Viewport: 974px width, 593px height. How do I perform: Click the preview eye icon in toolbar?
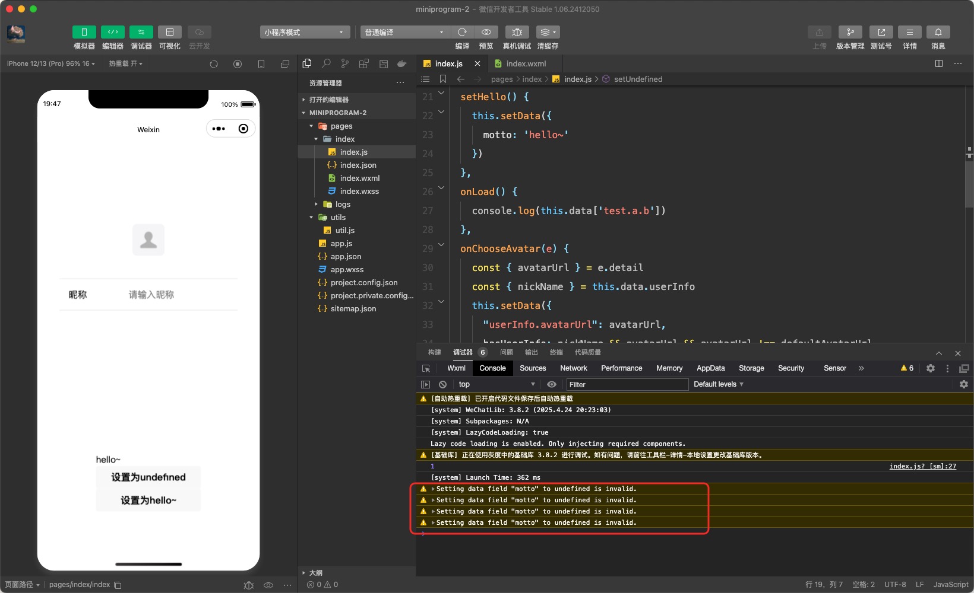point(486,32)
